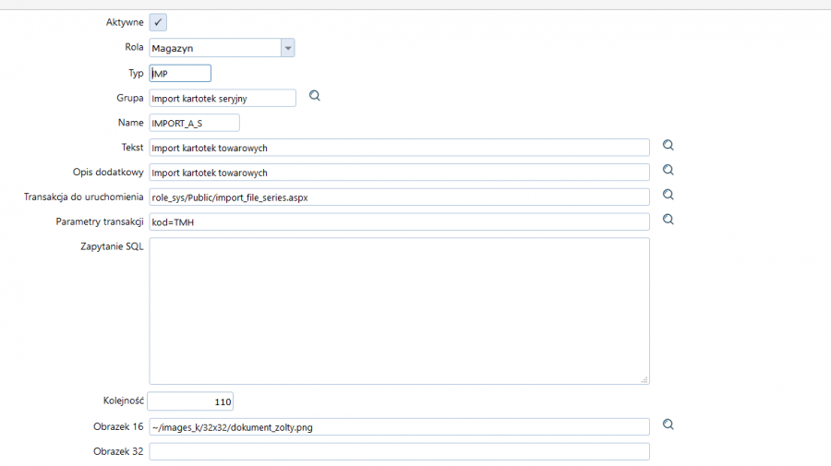Screen dimensions: 831x466
Task: Open search icon beside Parametry transakcji
Action: tap(668, 220)
